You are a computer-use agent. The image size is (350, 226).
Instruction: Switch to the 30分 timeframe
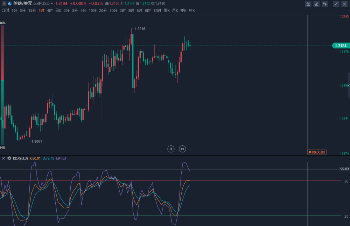pyautogui.click(x=113, y=11)
